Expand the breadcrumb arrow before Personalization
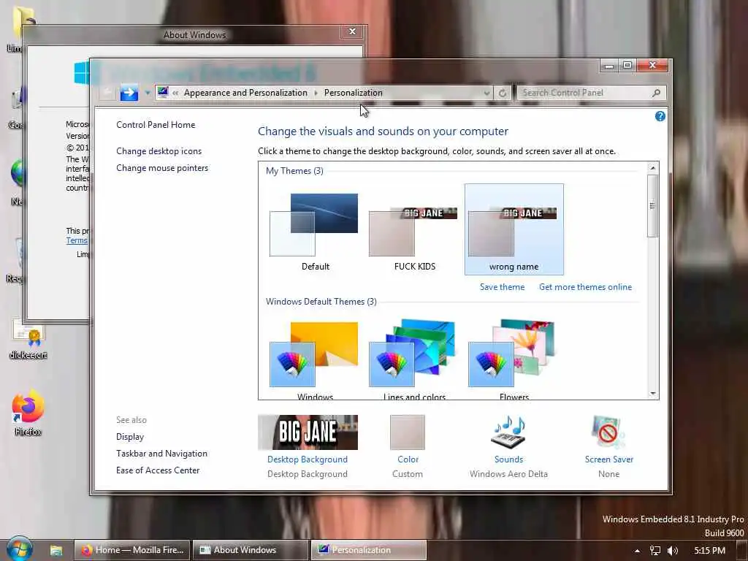The height and width of the screenshot is (561, 748). tap(316, 93)
